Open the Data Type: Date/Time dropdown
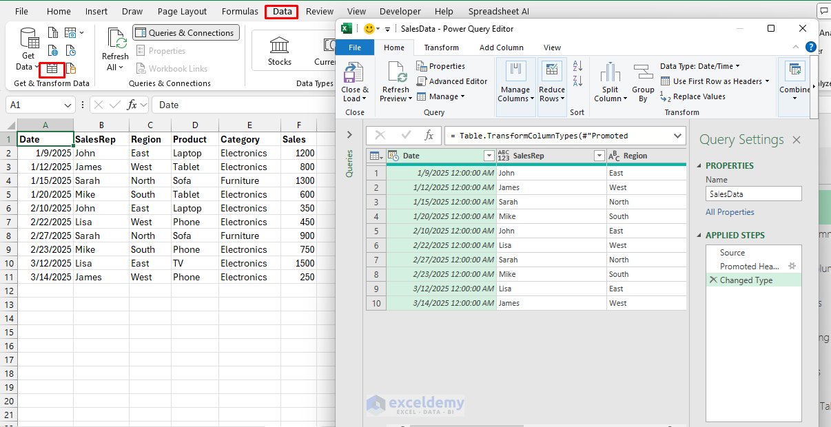Screen dimensions: 831x427 (700, 66)
